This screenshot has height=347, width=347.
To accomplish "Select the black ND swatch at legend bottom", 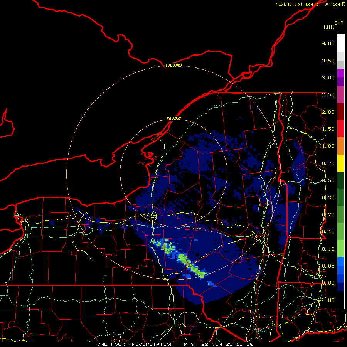I will (x=340, y=300).
